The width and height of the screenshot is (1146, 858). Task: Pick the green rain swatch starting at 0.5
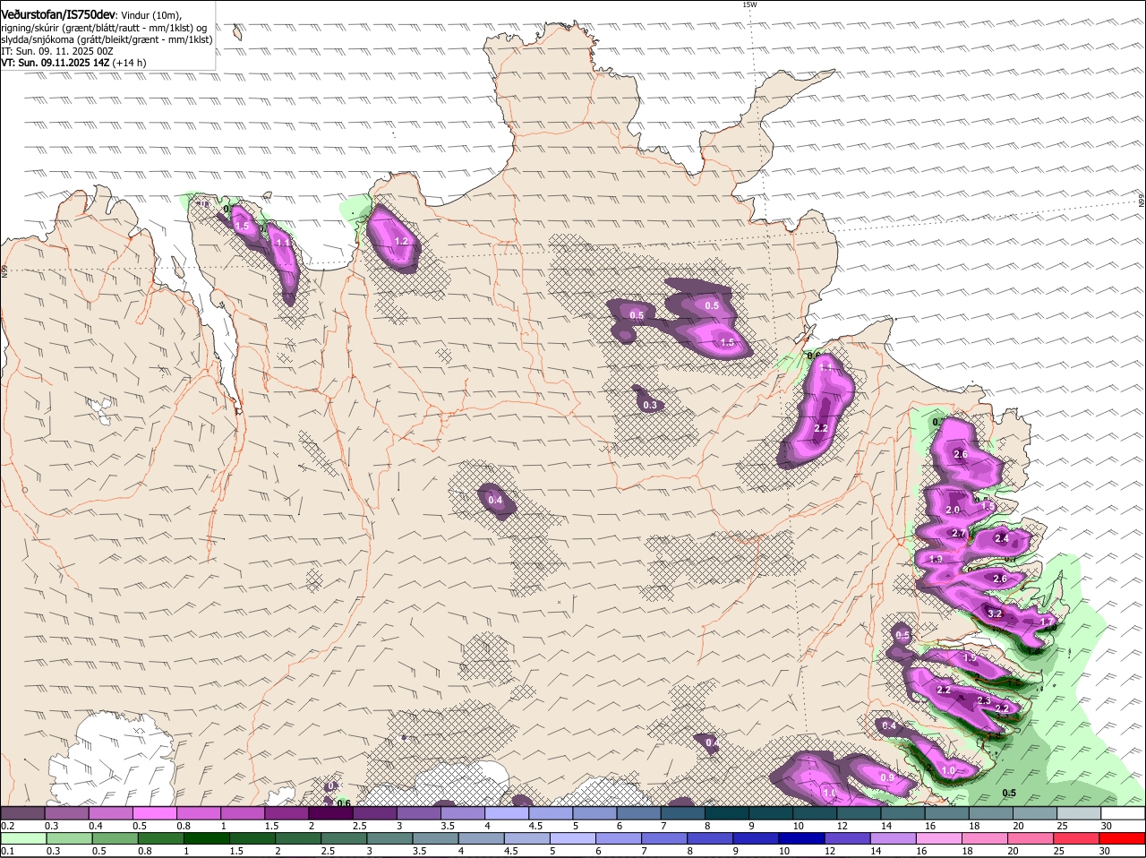pyautogui.click(x=115, y=838)
